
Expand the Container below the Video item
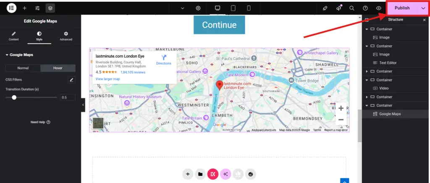tap(367, 97)
